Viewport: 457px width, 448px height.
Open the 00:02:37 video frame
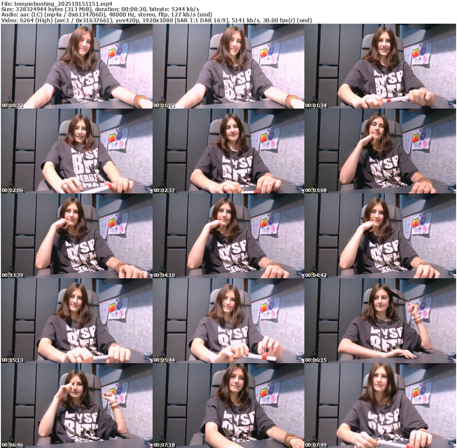pyautogui.click(x=228, y=151)
